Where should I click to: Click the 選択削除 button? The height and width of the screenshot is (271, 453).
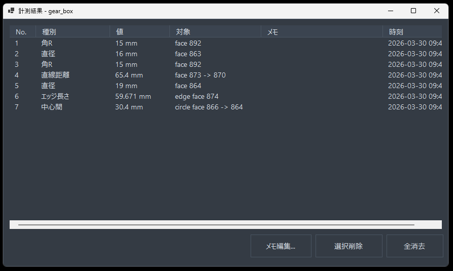349,246
